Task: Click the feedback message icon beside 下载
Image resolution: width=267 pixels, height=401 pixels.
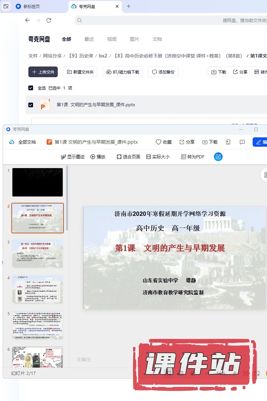Action: point(242,142)
